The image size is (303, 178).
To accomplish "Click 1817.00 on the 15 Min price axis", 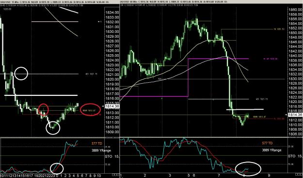I will point(112,94).
